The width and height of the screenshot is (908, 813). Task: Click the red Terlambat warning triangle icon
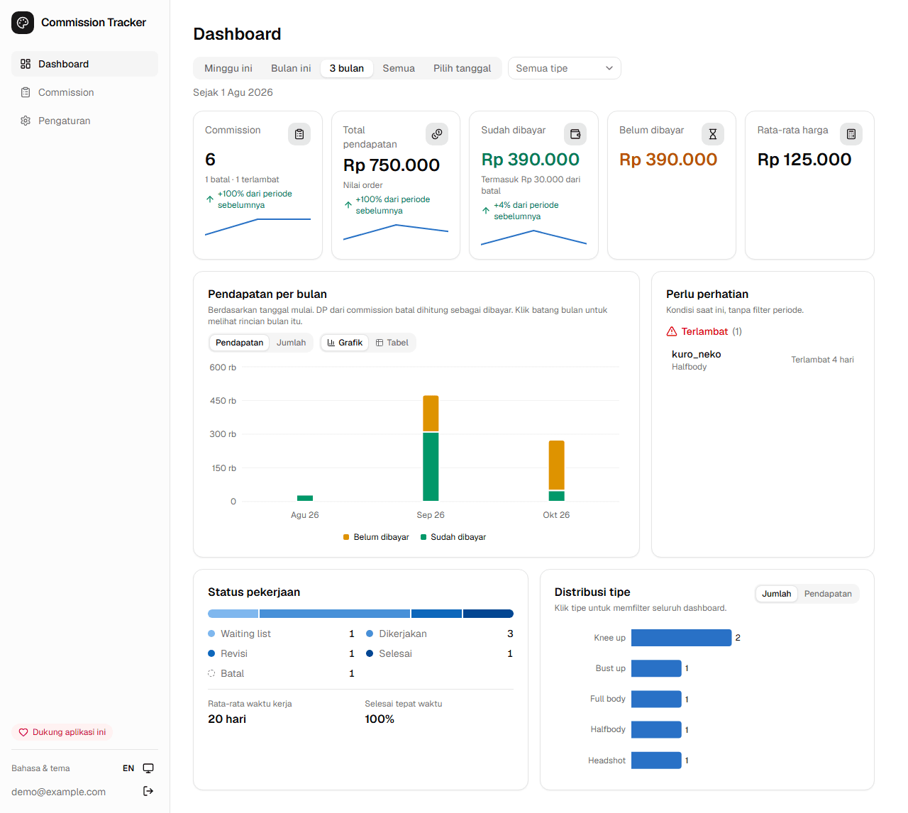point(672,331)
